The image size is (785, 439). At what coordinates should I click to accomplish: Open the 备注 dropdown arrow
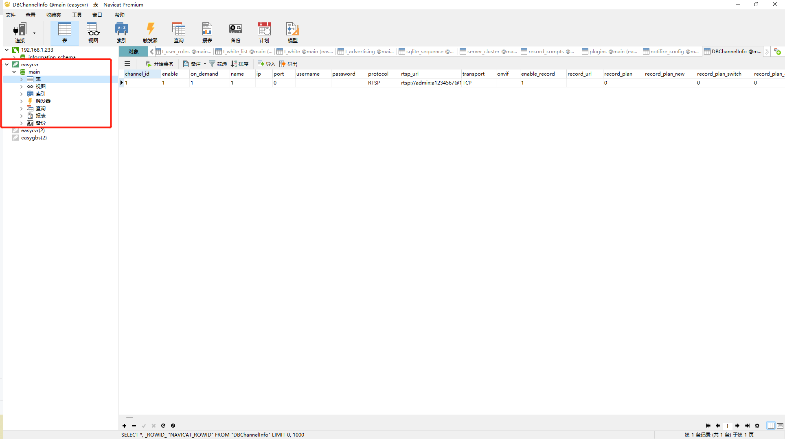click(205, 64)
